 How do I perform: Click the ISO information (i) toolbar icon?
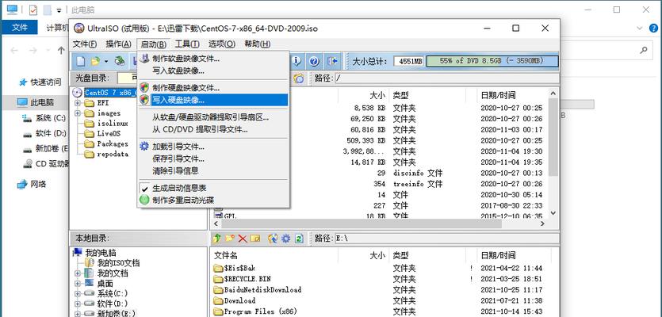click(x=297, y=61)
